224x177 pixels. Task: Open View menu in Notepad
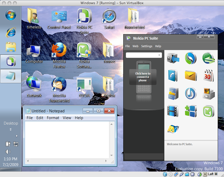coord(67,118)
